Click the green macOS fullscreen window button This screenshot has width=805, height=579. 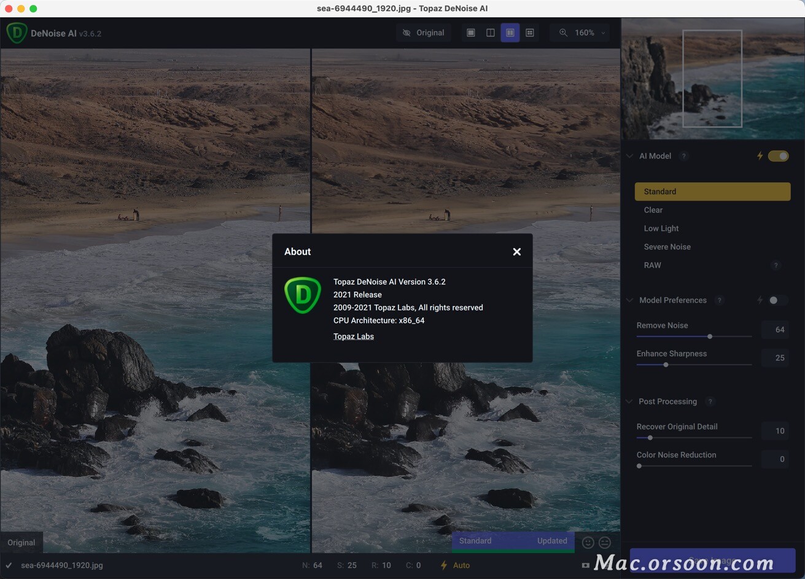click(x=33, y=9)
